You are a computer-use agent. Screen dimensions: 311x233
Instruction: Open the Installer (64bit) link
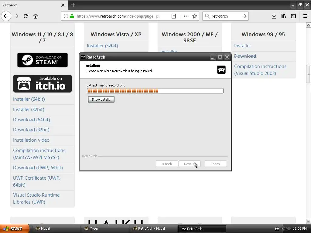click(x=29, y=99)
